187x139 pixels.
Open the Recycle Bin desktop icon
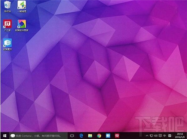pyautogui.click(x=7, y=6)
